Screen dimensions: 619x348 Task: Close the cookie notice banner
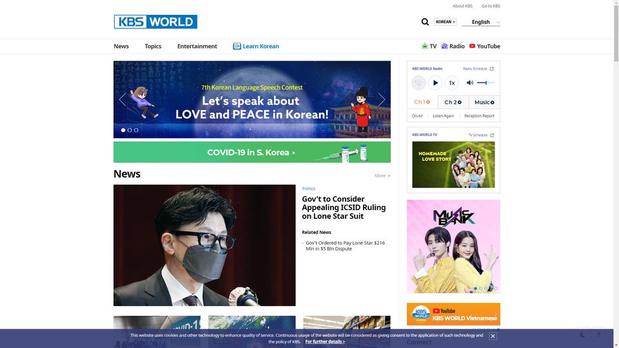coord(493,336)
